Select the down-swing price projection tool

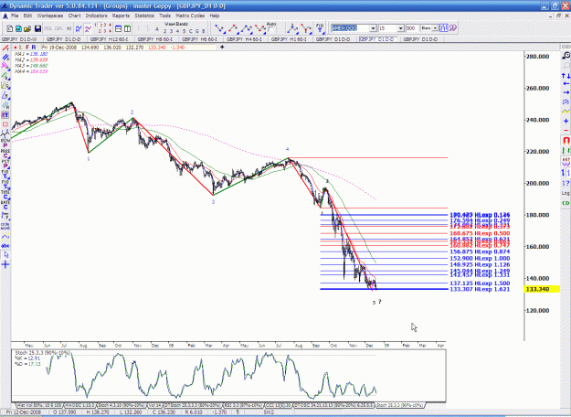pyautogui.click(x=219, y=28)
